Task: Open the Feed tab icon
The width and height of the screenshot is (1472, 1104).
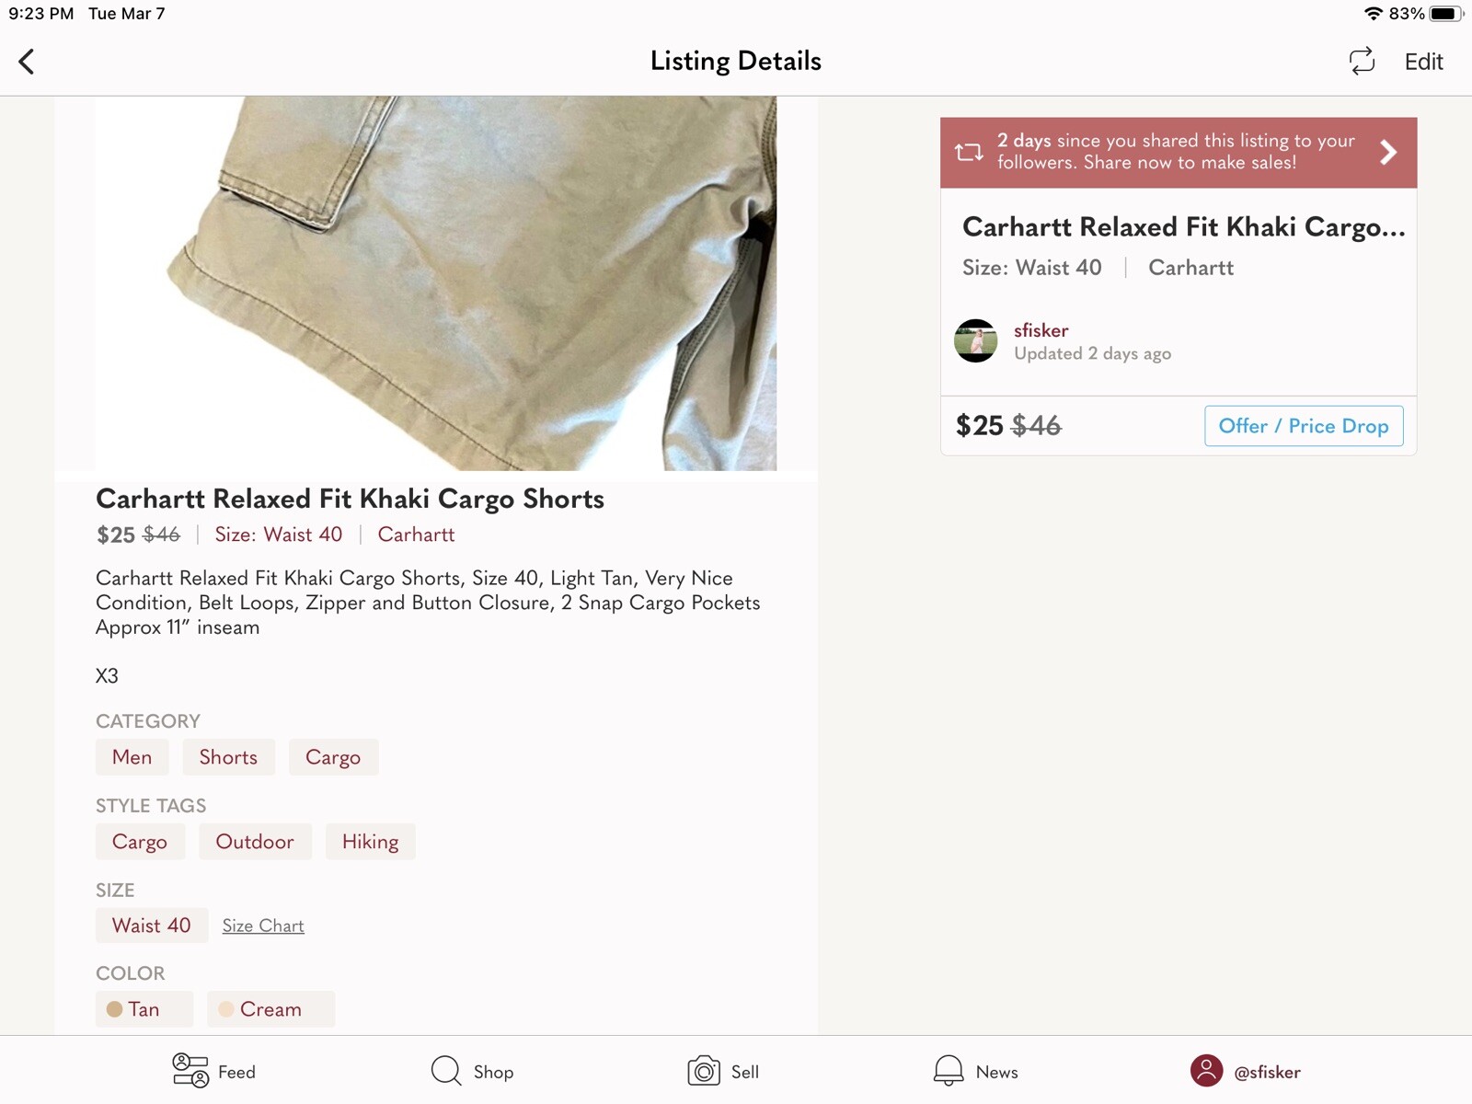Action: tap(190, 1071)
